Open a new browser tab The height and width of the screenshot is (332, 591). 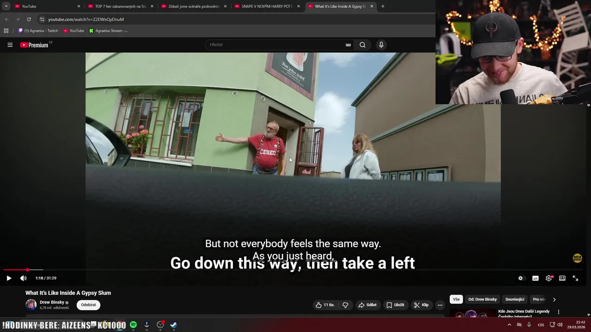(x=383, y=6)
